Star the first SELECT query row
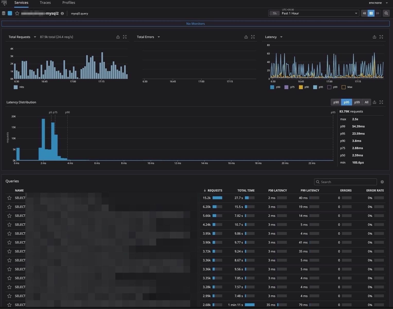 tap(10, 198)
